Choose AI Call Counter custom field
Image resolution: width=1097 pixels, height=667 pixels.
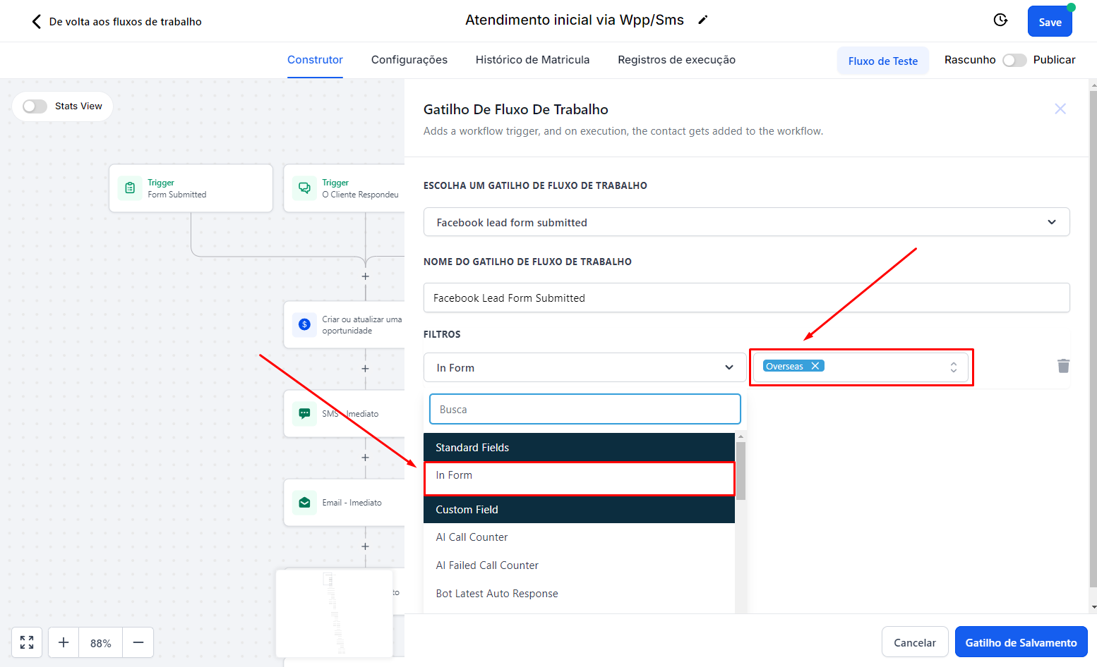(x=472, y=537)
